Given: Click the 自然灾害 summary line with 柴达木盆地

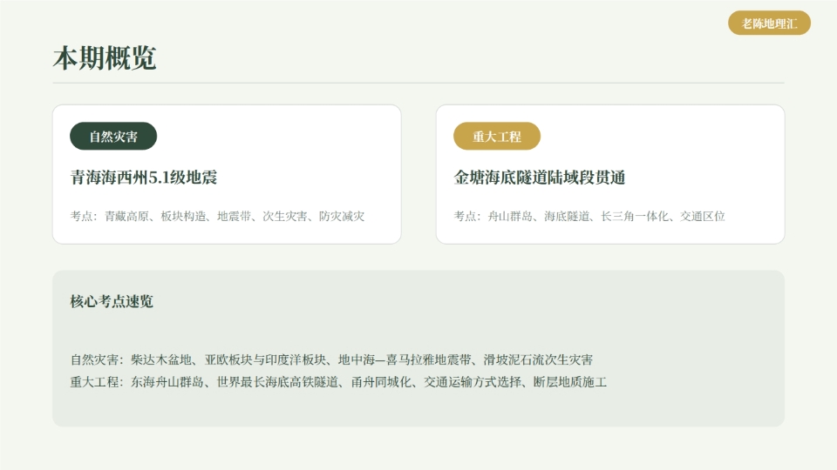Looking at the screenshot, I should pos(331,360).
